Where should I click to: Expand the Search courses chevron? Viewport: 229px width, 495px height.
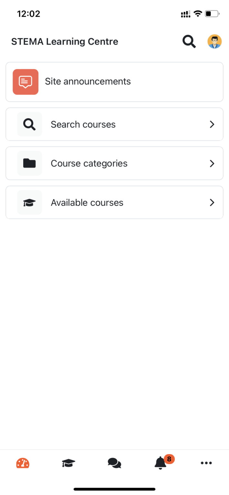(x=212, y=124)
